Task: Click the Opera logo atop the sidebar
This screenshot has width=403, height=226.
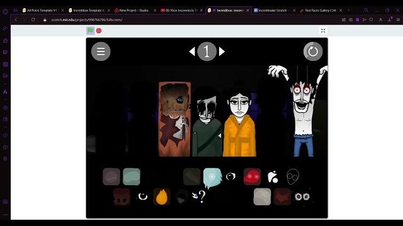Action: click(x=5, y=11)
